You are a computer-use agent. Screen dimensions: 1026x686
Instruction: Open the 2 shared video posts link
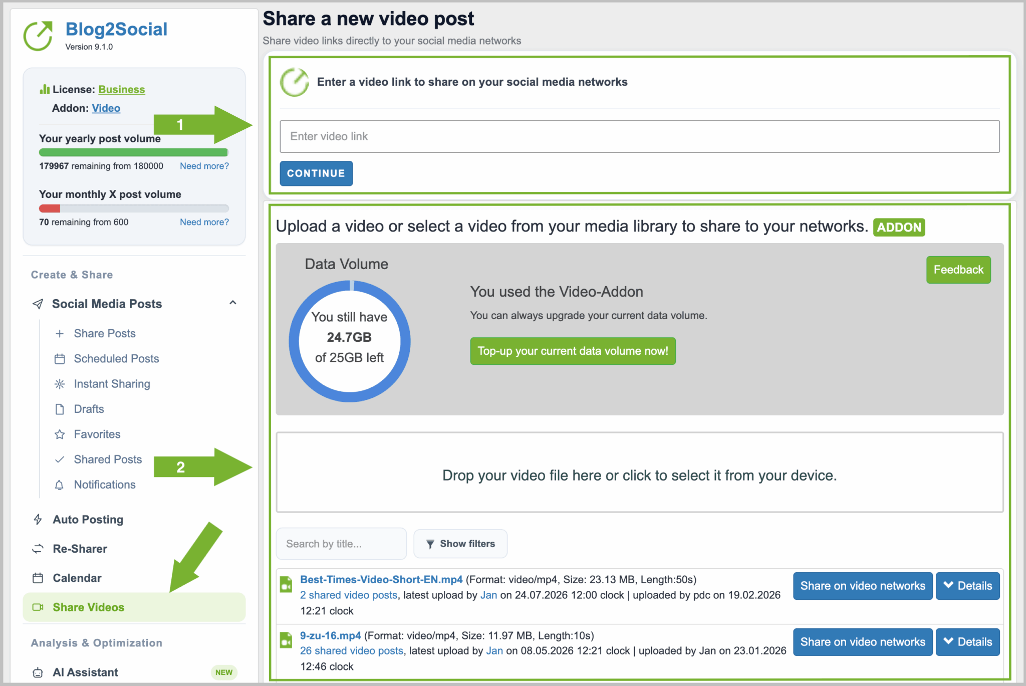pyautogui.click(x=349, y=595)
